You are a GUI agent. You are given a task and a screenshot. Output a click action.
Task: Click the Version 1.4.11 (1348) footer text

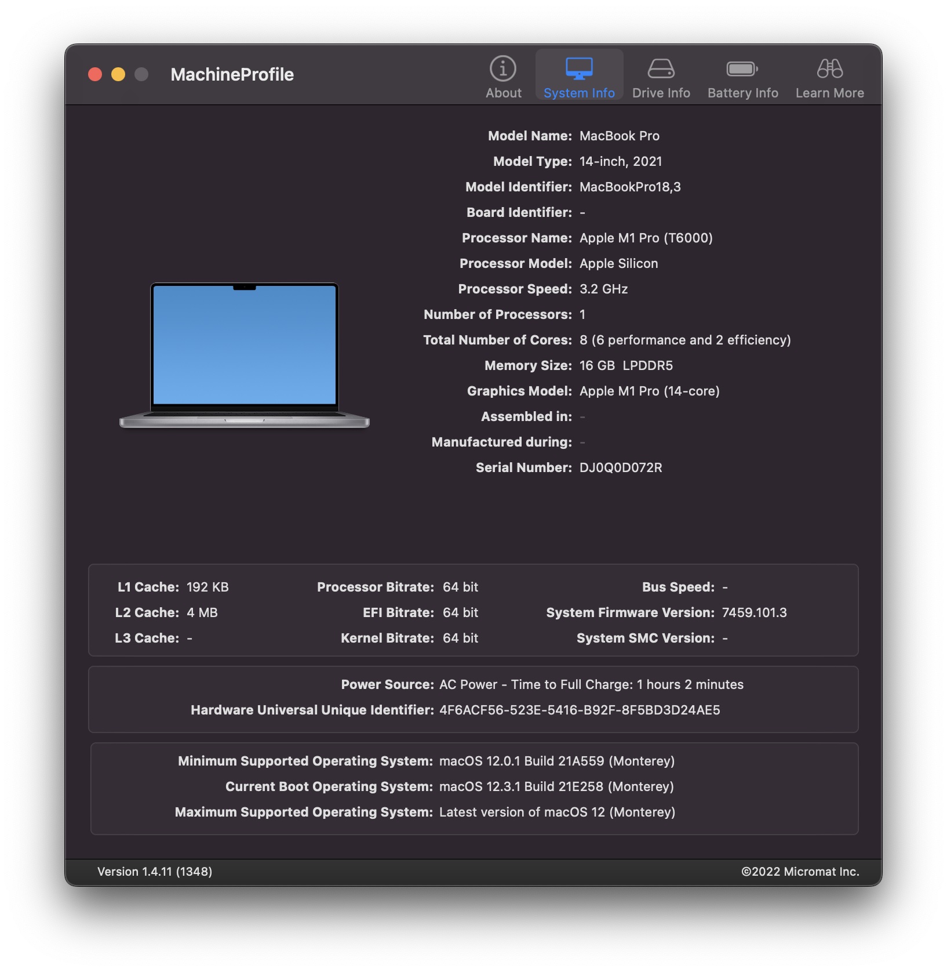[x=155, y=872]
